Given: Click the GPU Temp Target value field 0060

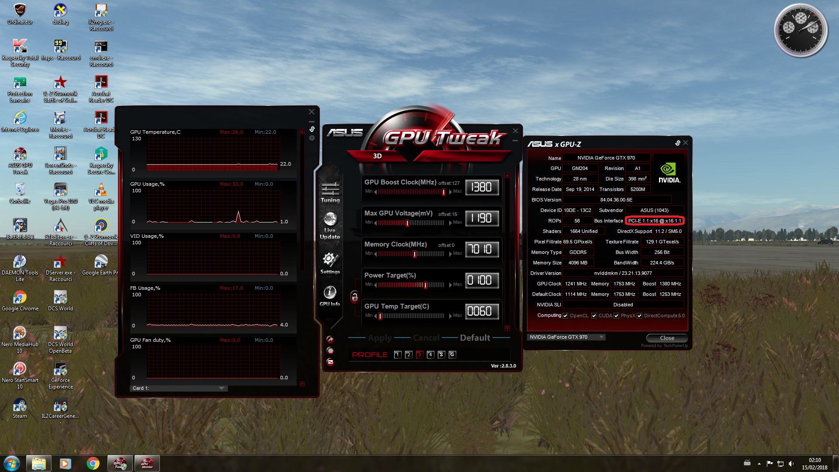Looking at the screenshot, I should click(x=482, y=311).
